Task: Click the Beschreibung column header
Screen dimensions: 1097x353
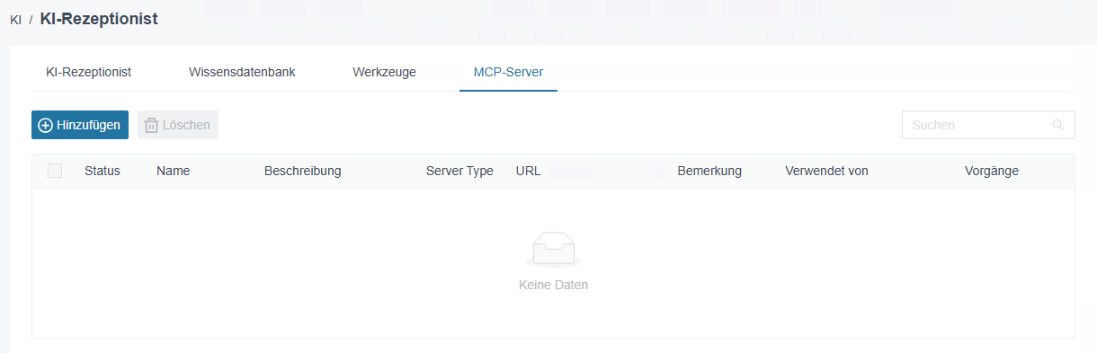Action: point(303,171)
